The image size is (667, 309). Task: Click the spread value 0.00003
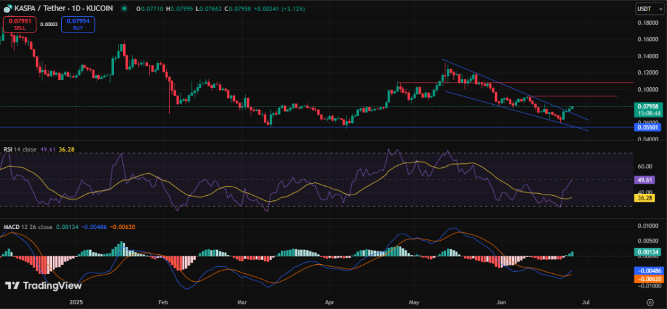point(49,24)
